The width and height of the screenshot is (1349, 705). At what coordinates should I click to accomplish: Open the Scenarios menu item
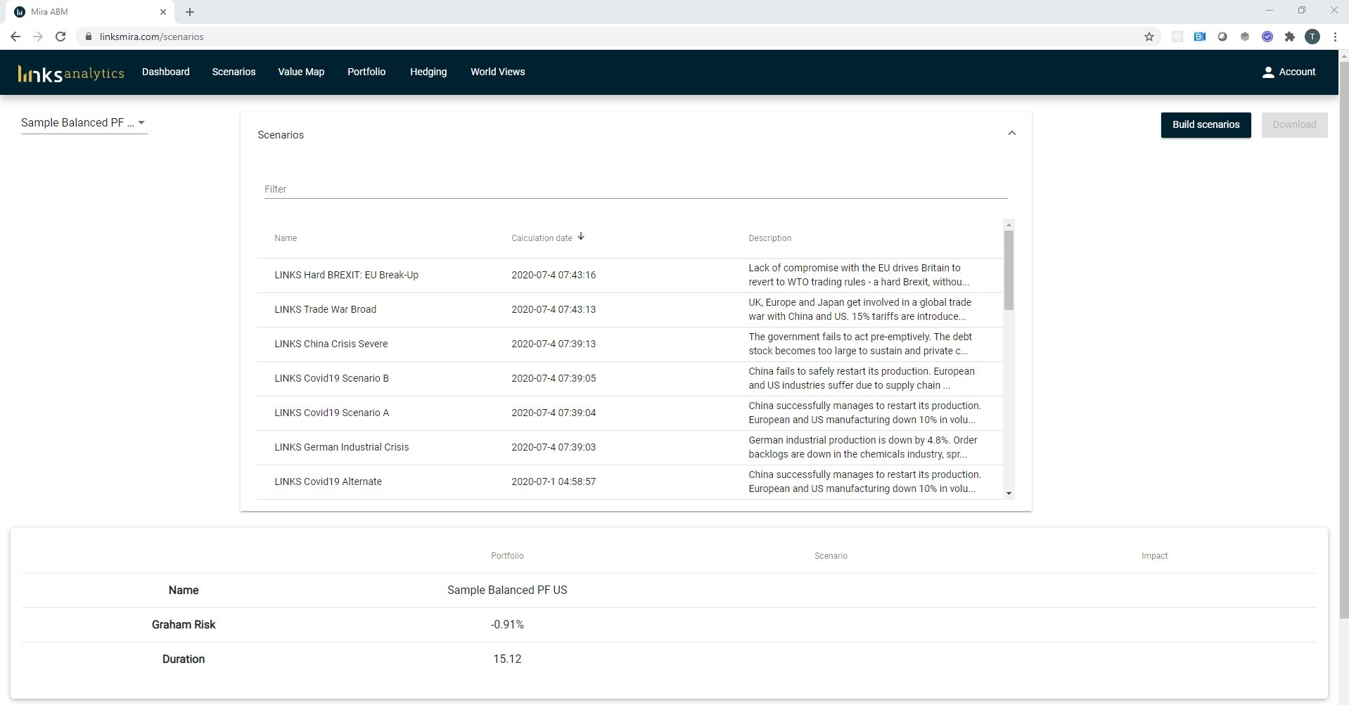pos(234,72)
